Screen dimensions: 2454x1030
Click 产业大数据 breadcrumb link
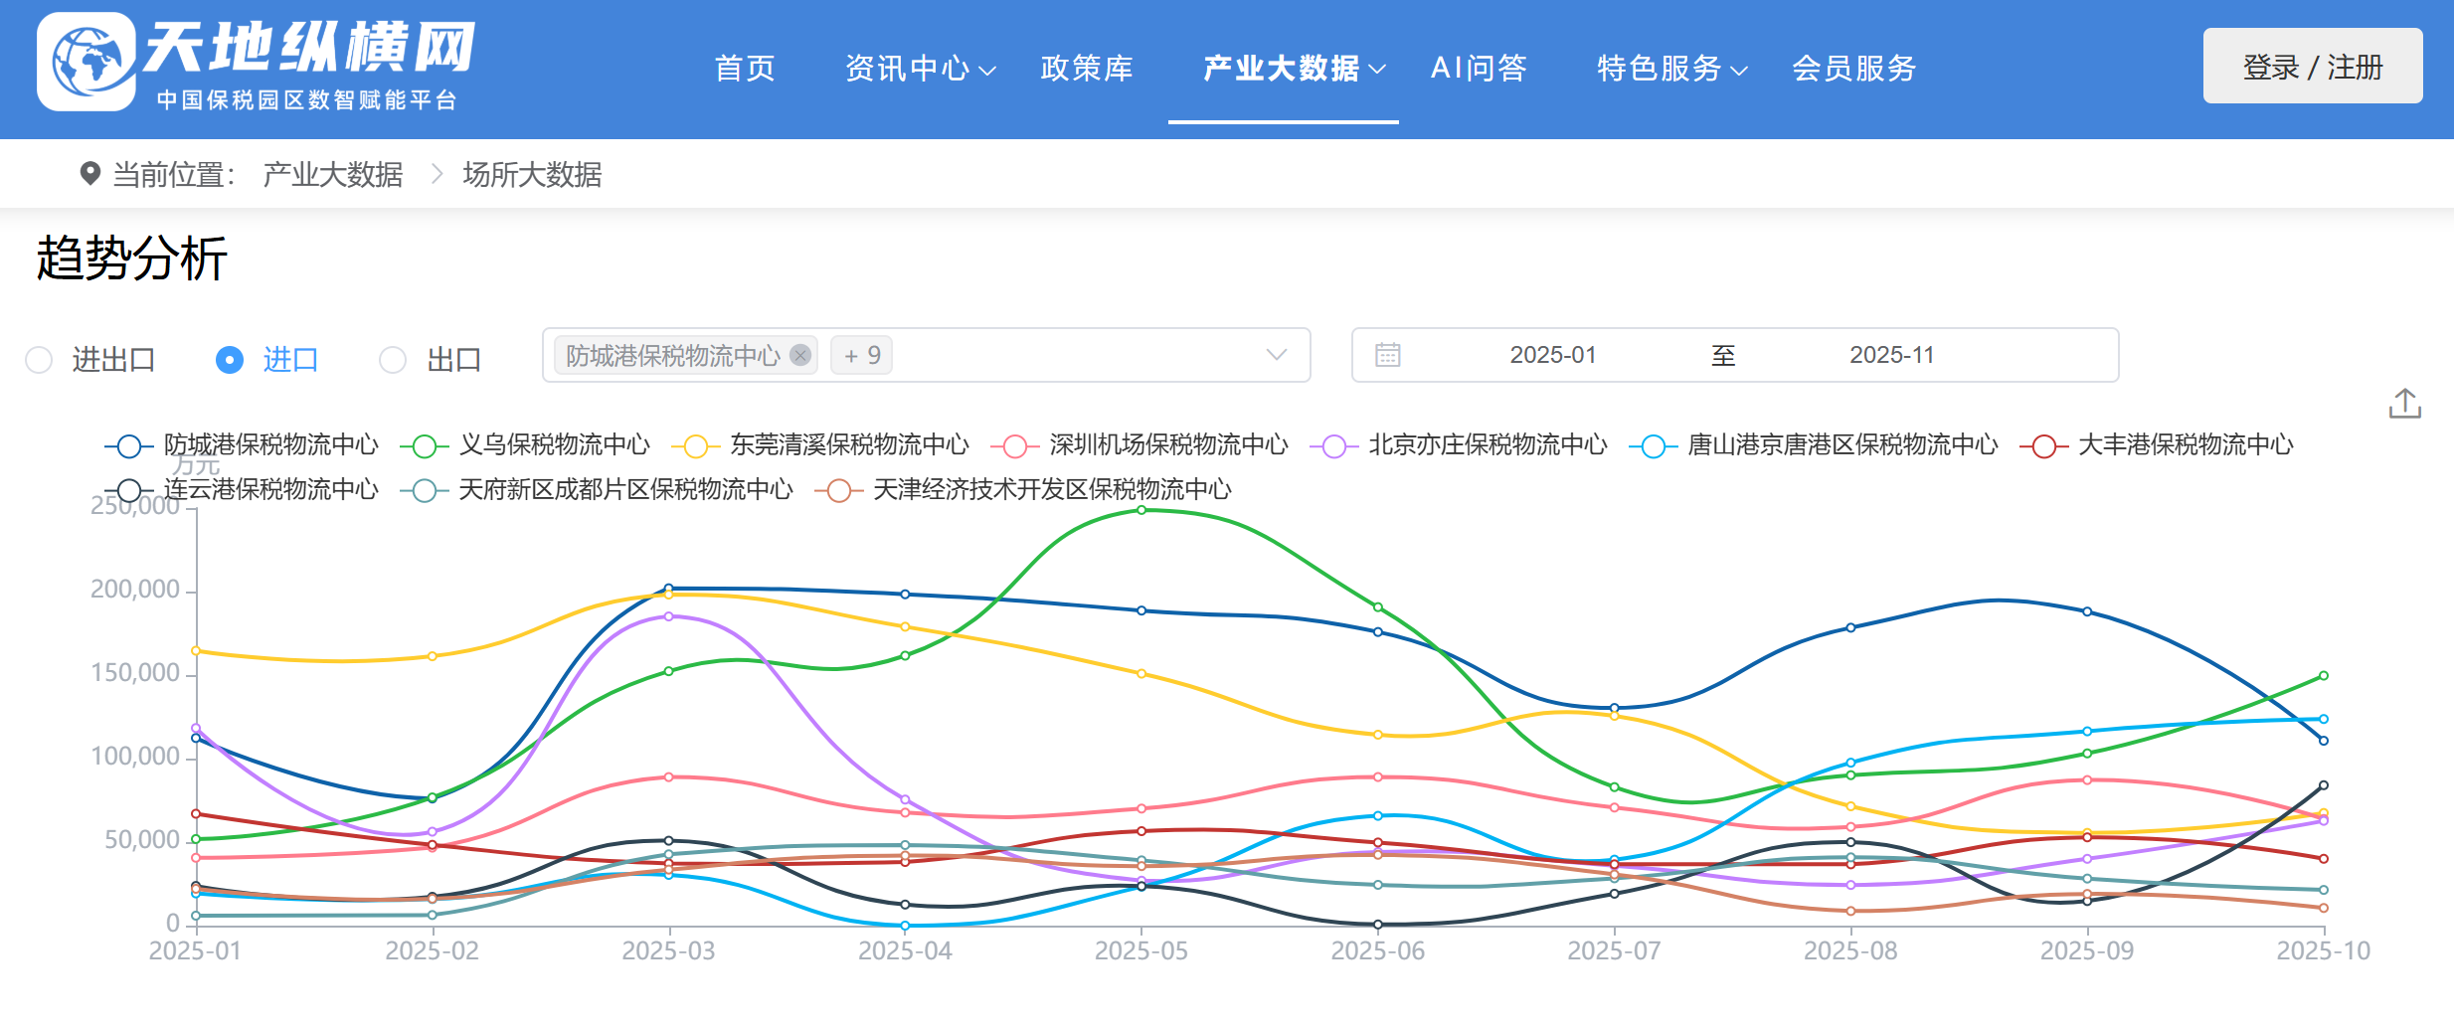click(332, 175)
